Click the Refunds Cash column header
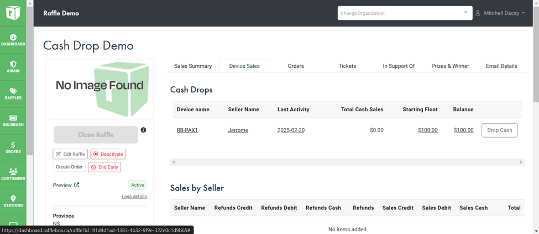Screen dimensions: 539x234 [323, 208]
